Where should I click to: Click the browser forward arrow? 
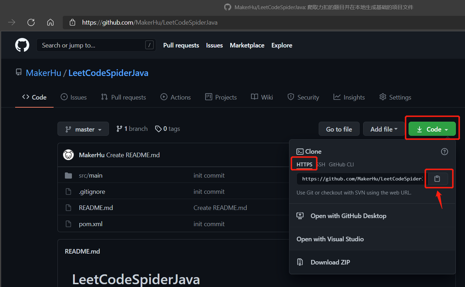(12, 23)
